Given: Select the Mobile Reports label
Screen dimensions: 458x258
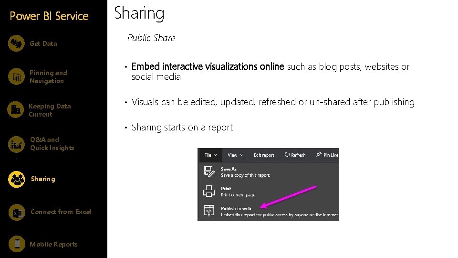Looking at the screenshot, I should [53, 244].
